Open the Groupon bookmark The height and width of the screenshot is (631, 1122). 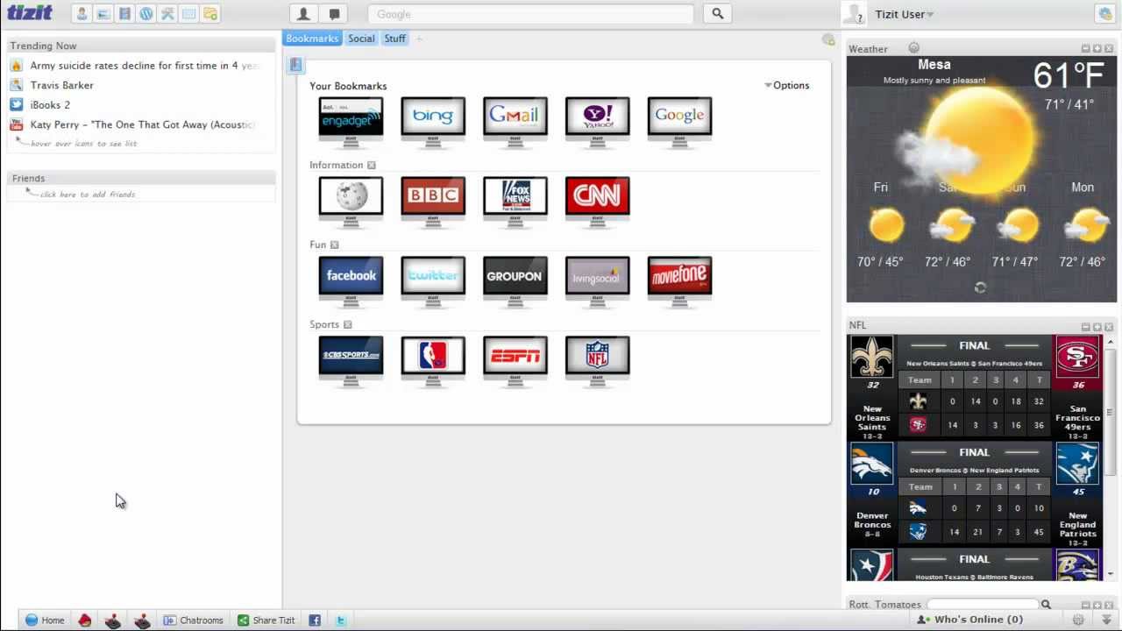tap(515, 281)
